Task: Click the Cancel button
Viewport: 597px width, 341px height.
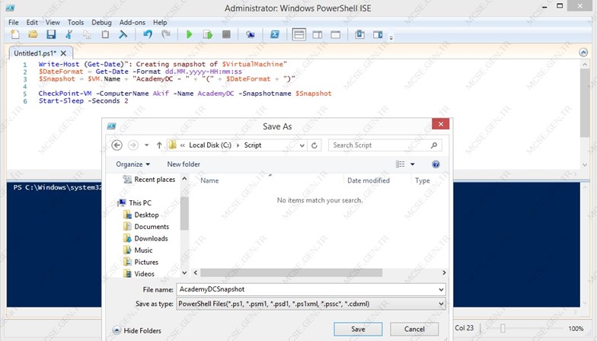Action: tap(414, 329)
